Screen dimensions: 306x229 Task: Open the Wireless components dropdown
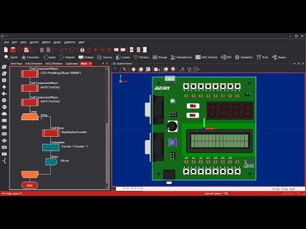coord(141,57)
